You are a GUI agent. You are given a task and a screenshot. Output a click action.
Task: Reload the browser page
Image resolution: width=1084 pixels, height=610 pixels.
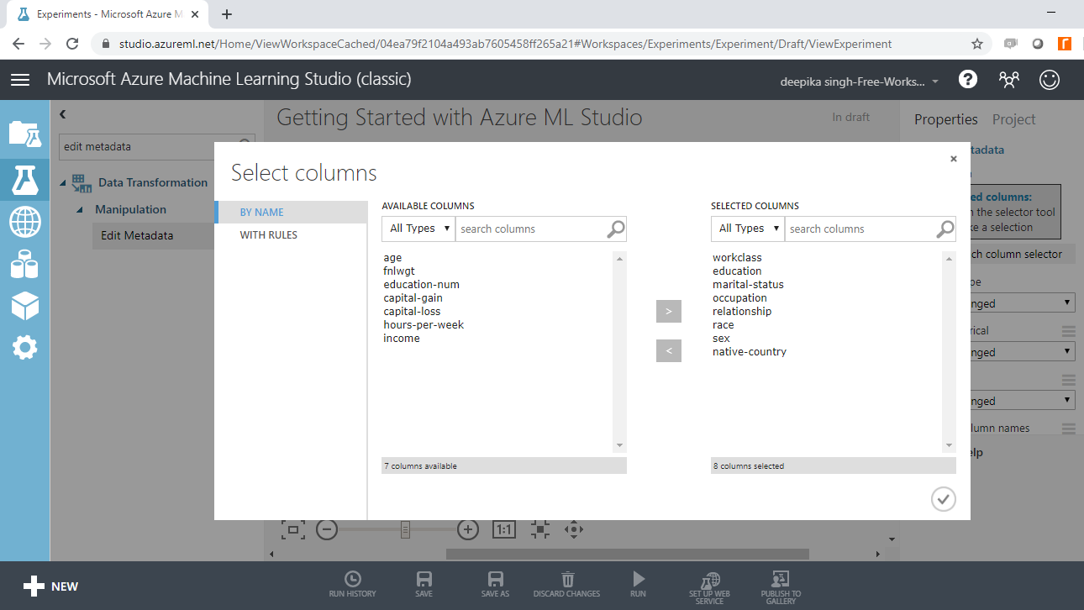72,44
